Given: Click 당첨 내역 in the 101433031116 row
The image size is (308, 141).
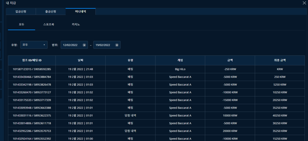Looking at the screenshot, I should click(x=131, y=116).
